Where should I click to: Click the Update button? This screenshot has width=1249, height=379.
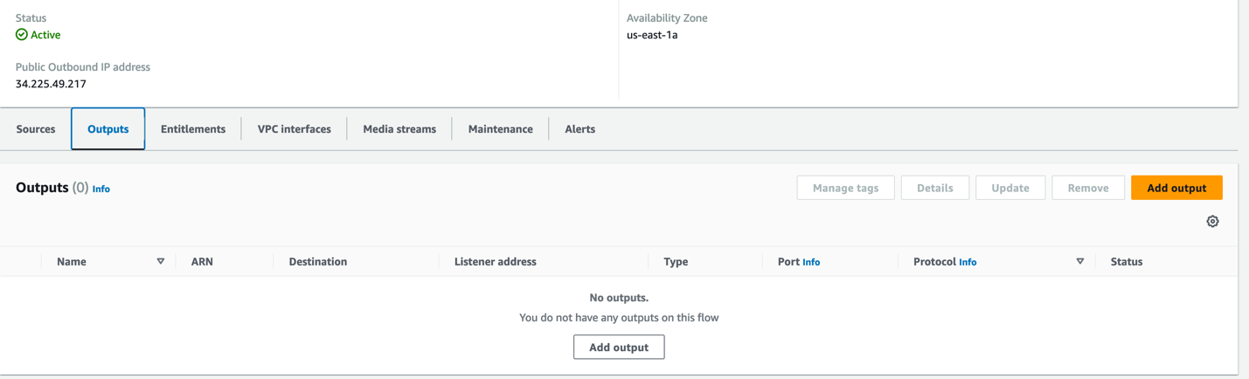[1010, 188]
